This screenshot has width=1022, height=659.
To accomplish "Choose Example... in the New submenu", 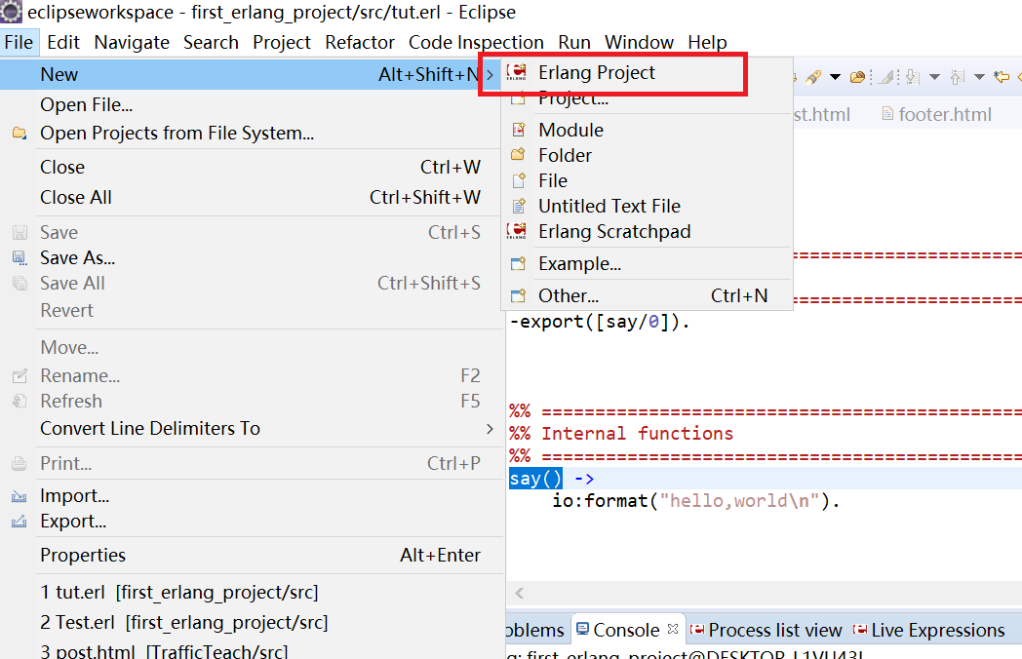I will pos(646,264).
